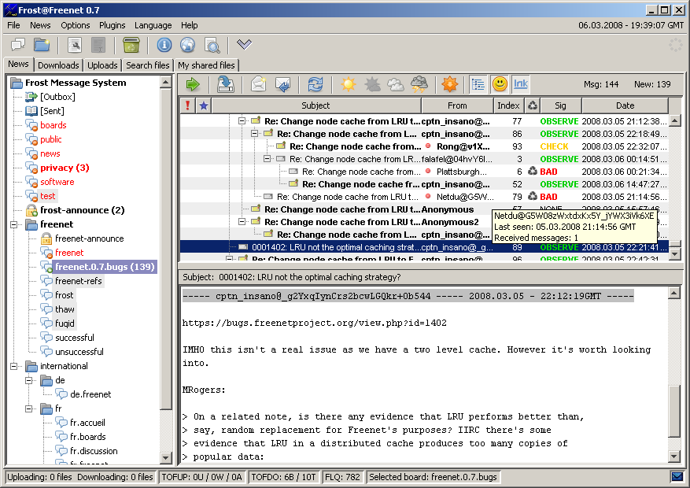The height and width of the screenshot is (488, 690).
Task: Collapse the thread from falafel@04hvY6l
Action: point(268,159)
